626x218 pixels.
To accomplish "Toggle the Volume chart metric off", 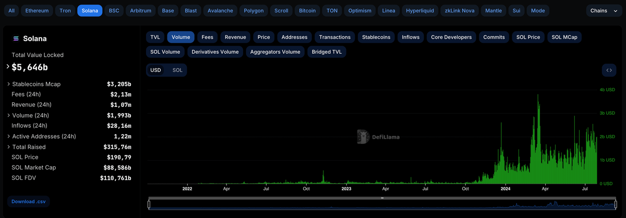I will (x=181, y=37).
